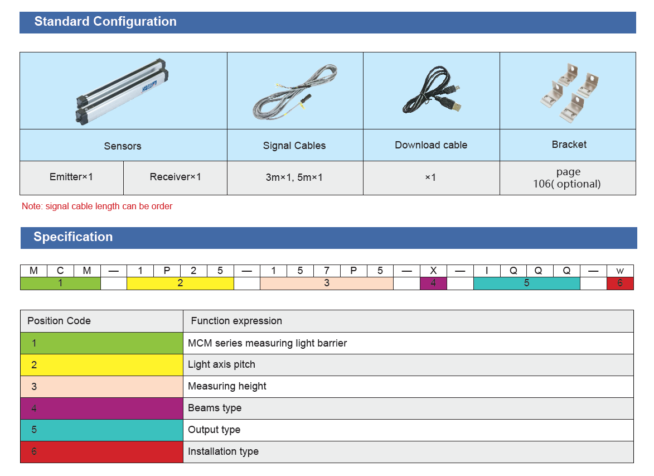Select the USB download cable image
Viewport: 654px width, 476px height.
(x=431, y=92)
